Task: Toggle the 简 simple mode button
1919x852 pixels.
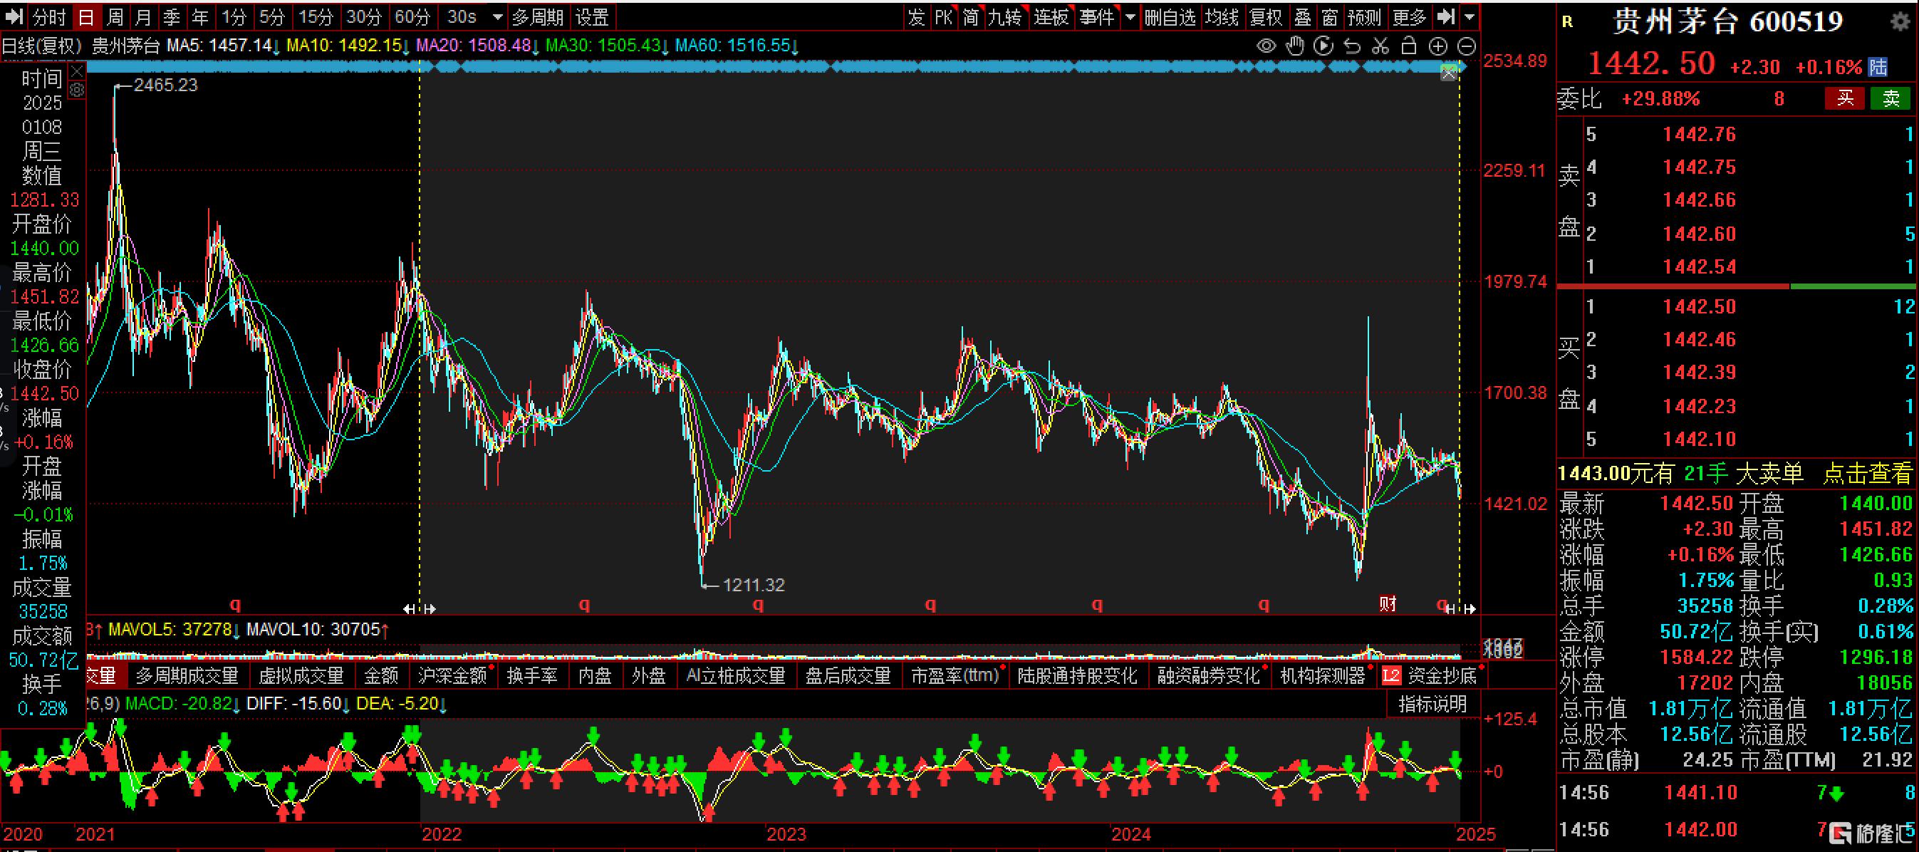Action: click(971, 16)
